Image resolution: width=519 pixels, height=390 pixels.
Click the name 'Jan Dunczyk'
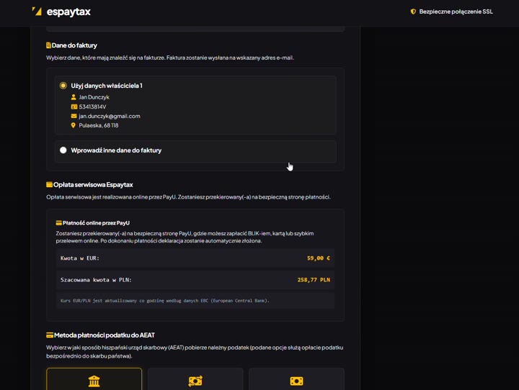pyautogui.click(x=94, y=97)
